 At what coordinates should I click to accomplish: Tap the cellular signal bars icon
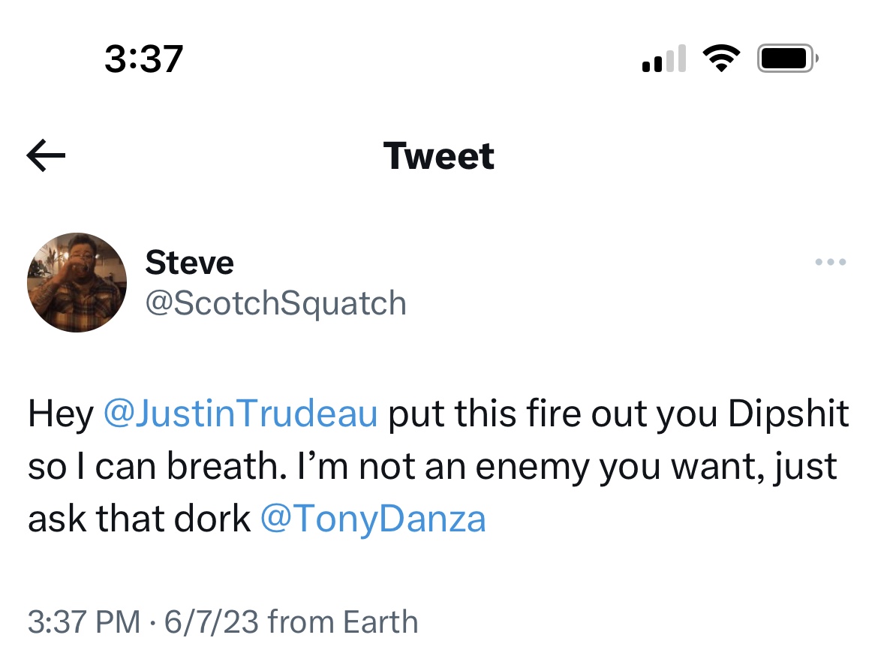coord(663,59)
